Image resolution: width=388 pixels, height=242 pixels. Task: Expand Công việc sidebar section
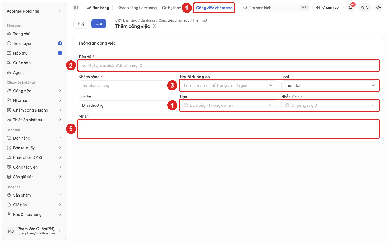pos(34,91)
